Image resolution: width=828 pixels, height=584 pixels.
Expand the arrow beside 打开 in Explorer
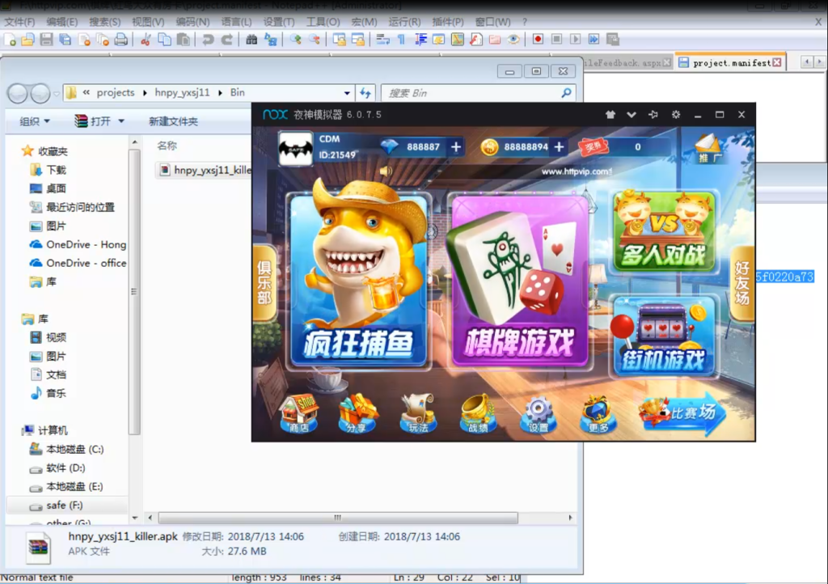pos(121,121)
